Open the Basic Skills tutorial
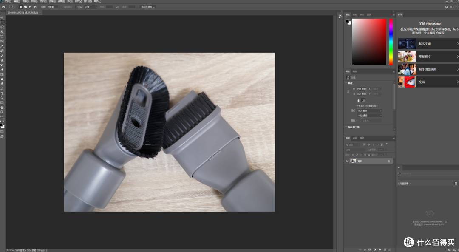This screenshot has height=252, width=459. click(x=428, y=44)
